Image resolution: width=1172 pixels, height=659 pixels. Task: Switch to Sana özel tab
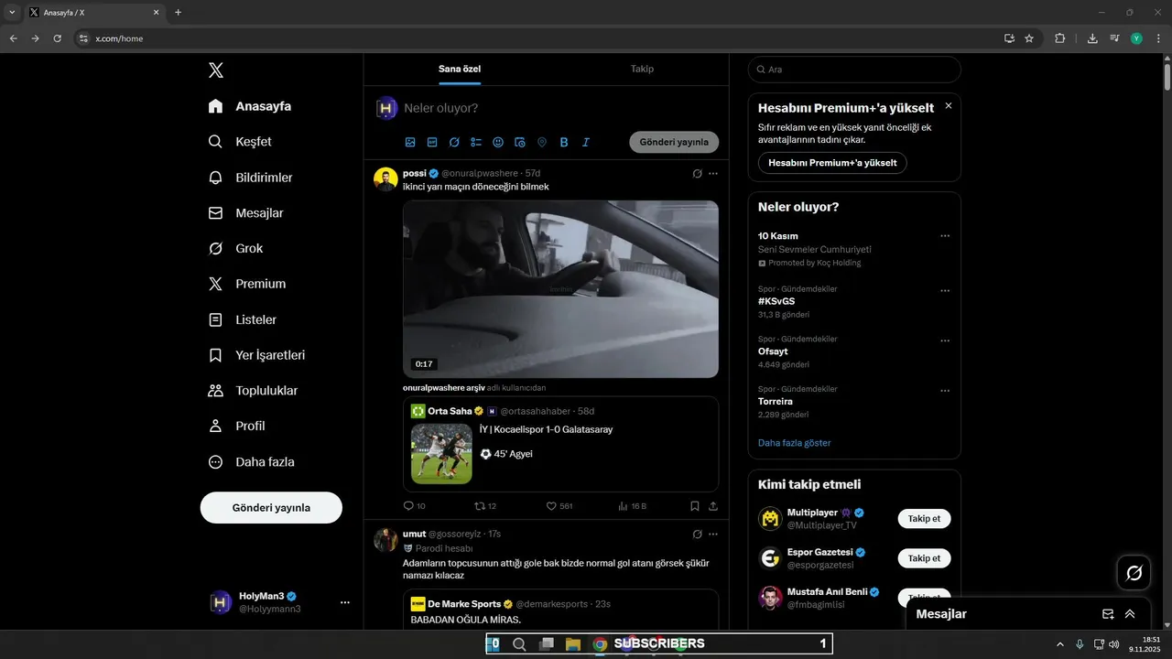pos(460,69)
